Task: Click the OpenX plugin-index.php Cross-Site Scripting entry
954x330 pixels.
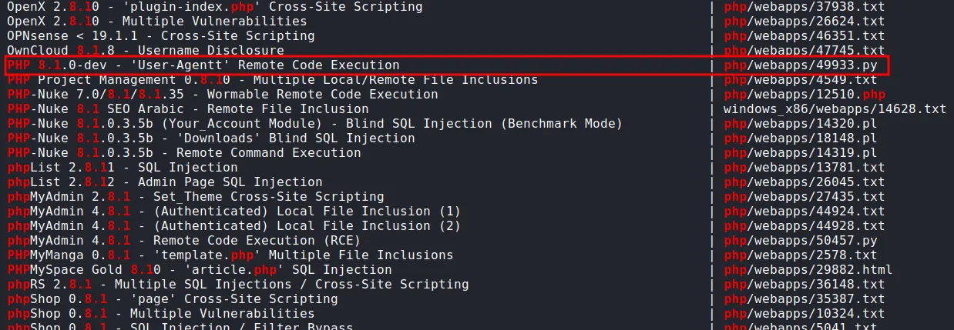Action: pyautogui.click(x=214, y=7)
